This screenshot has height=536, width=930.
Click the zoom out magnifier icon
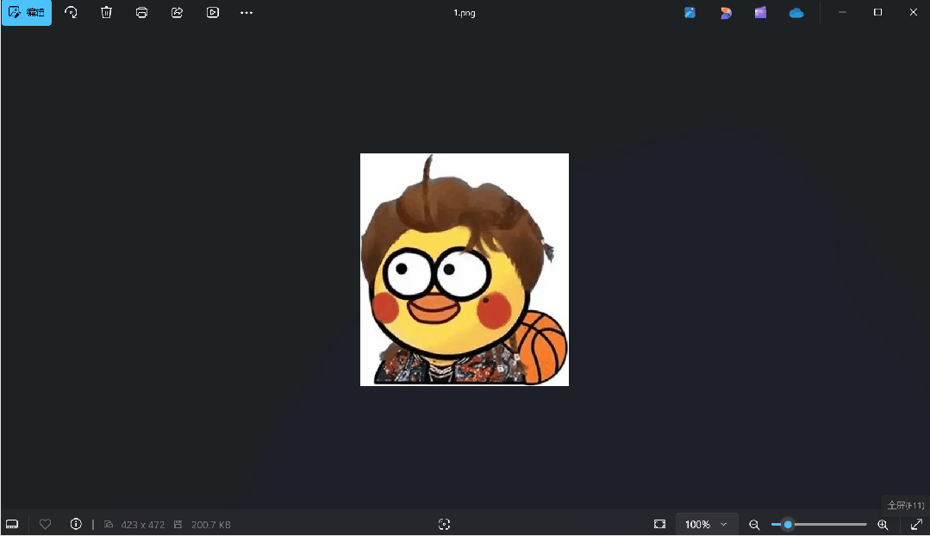(x=754, y=524)
